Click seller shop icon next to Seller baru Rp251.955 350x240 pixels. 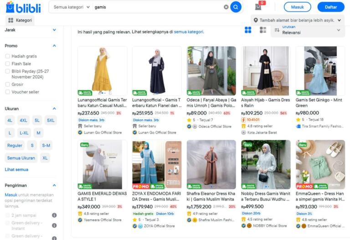(134, 126)
